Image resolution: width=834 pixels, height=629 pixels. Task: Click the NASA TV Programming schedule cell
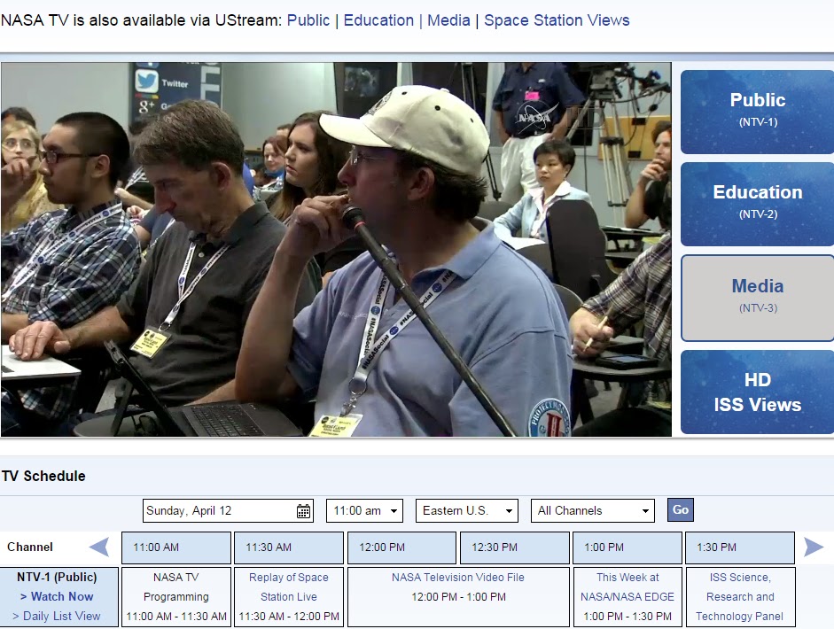click(x=176, y=596)
